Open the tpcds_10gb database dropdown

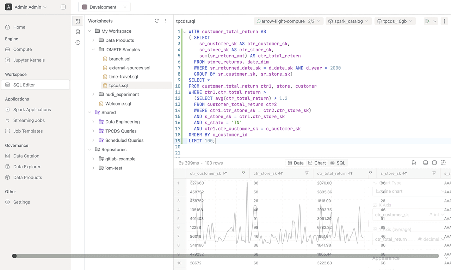[395, 21]
